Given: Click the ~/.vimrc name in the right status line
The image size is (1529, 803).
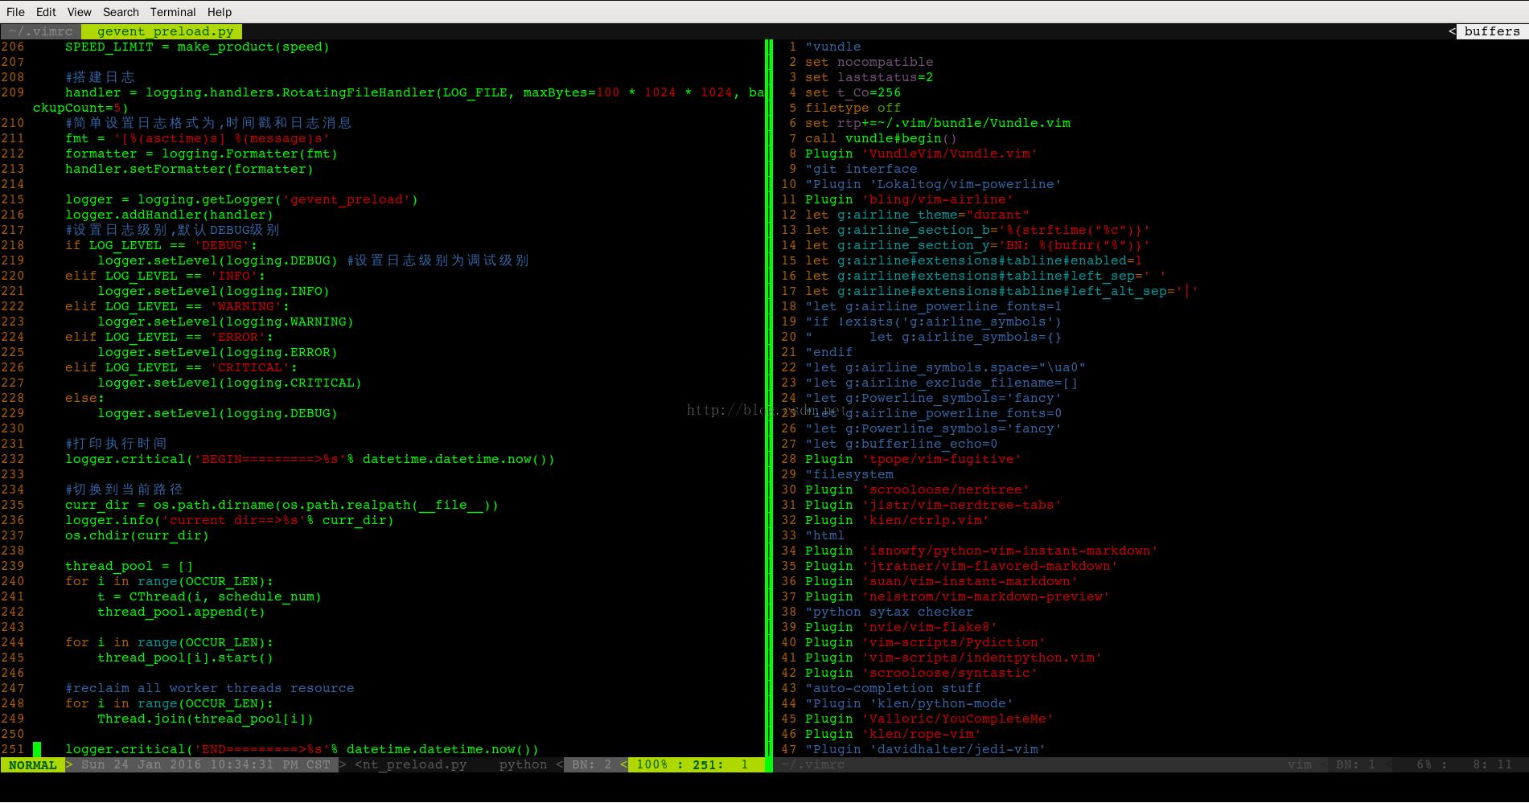Looking at the screenshot, I should pyautogui.click(x=812, y=764).
